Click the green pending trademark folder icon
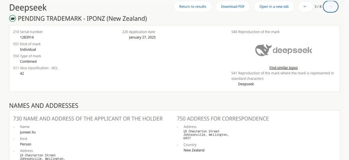 click(x=13, y=18)
